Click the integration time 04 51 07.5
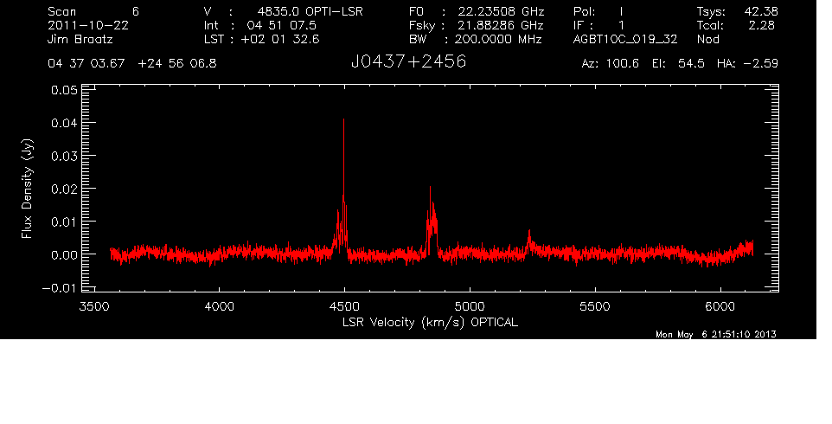 point(281,25)
